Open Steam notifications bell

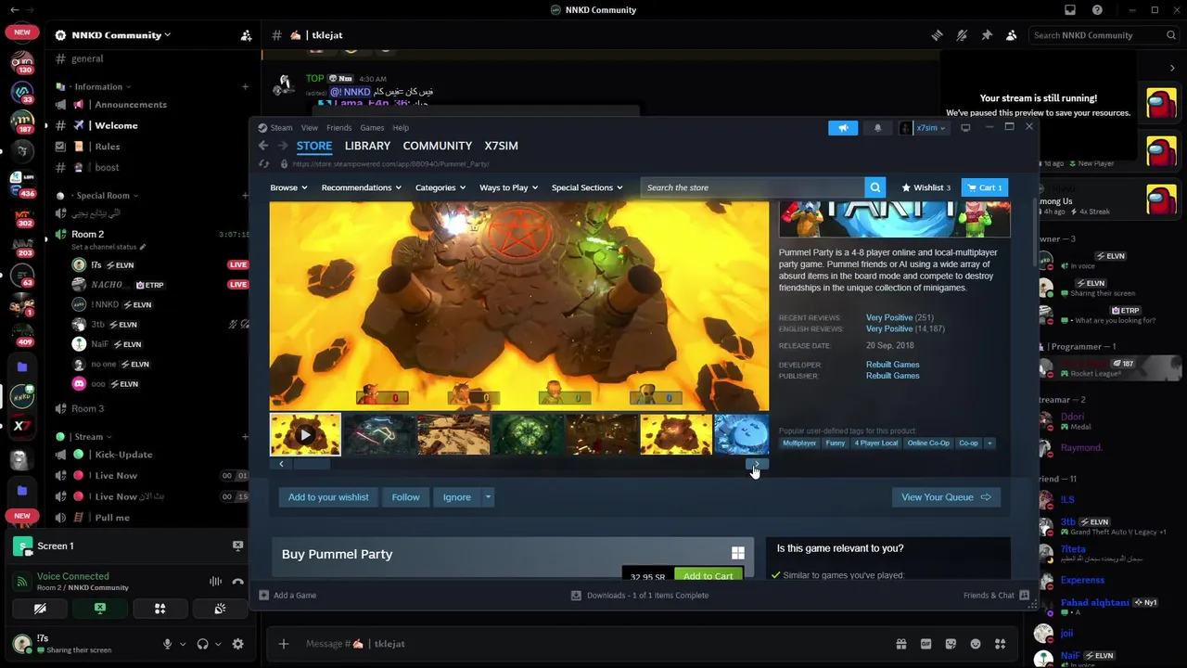coord(877,128)
